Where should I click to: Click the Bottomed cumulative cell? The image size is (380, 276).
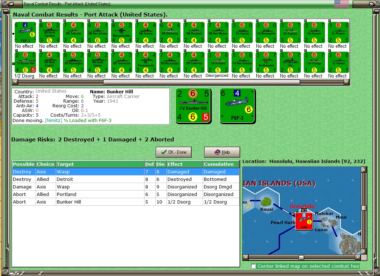point(221,179)
